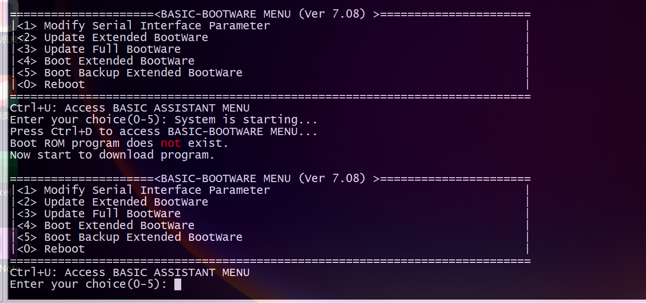Select '<0> Reboot' in the second menu
646x303 pixels.
coord(51,249)
